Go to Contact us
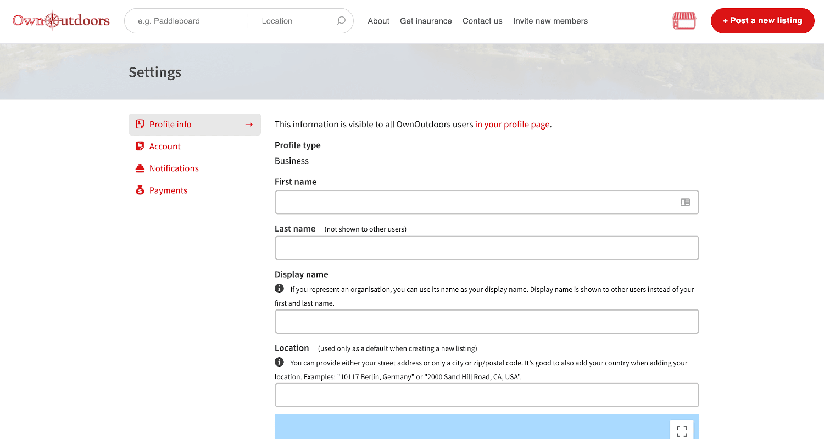Screen dimensions: 824x439 click(482, 21)
